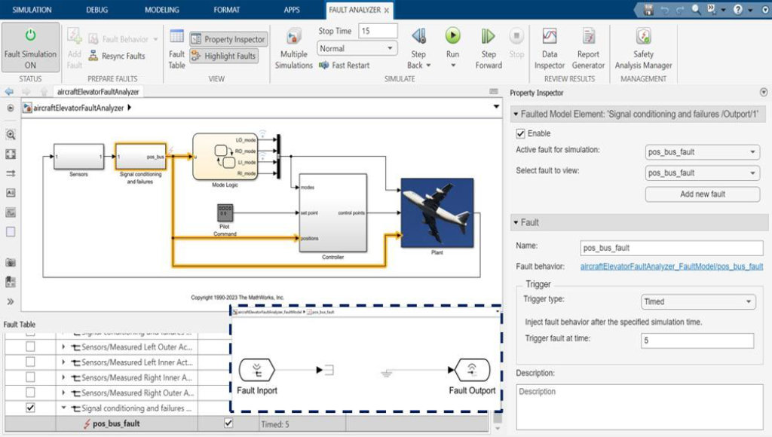Toggle the pos_bus_fault row checkbox
Viewport: 772px width, 437px height.
(228, 423)
